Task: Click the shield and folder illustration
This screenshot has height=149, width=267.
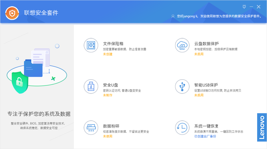Action: point(37,70)
